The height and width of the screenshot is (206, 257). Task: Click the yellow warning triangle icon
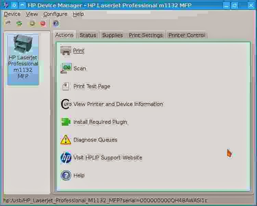tap(66, 140)
